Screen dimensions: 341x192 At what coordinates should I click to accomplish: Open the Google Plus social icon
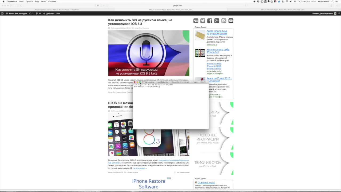(x=217, y=21)
